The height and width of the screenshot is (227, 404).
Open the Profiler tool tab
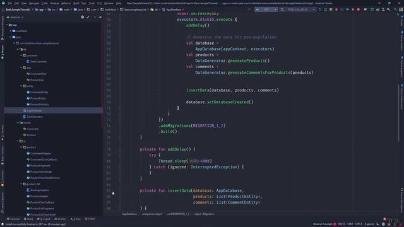point(61,219)
